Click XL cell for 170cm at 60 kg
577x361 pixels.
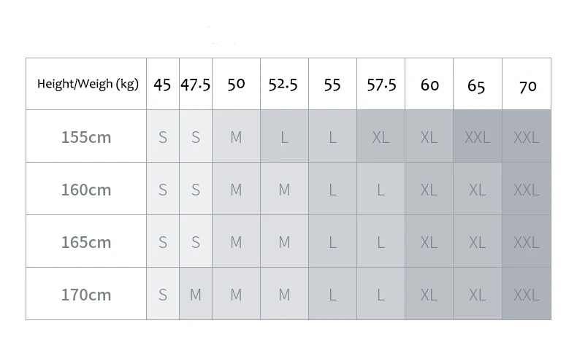click(x=429, y=294)
